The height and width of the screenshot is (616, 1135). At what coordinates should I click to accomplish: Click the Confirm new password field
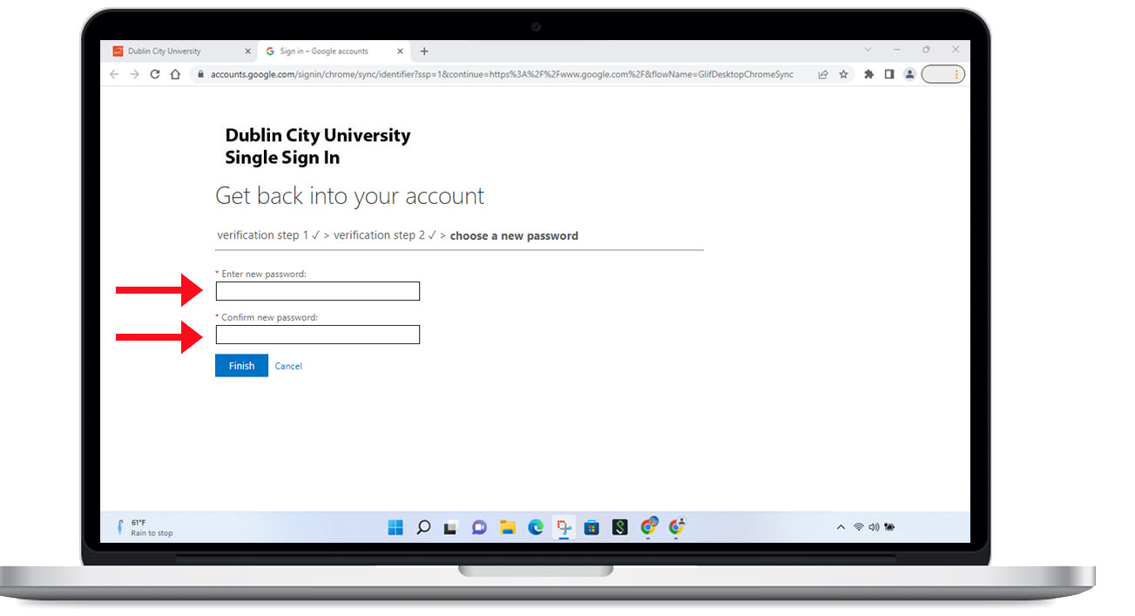point(318,335)
